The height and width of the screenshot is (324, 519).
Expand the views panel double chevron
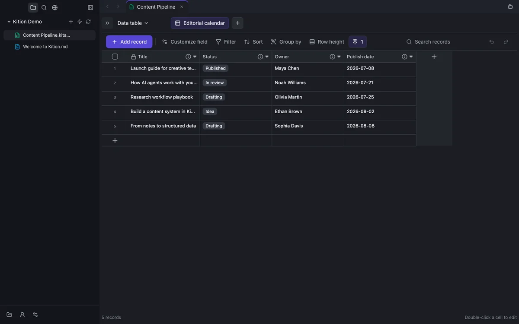pos(107,23)
